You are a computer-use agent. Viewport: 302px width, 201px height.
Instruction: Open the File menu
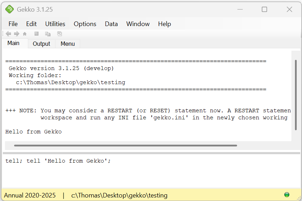(x=13, y=24)
